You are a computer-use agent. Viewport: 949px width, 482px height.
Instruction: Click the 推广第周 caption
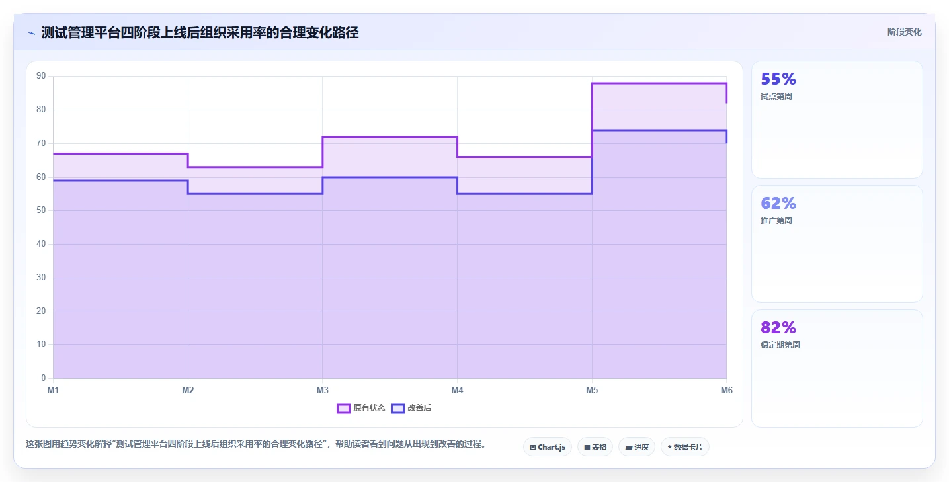tap(776, 221)
